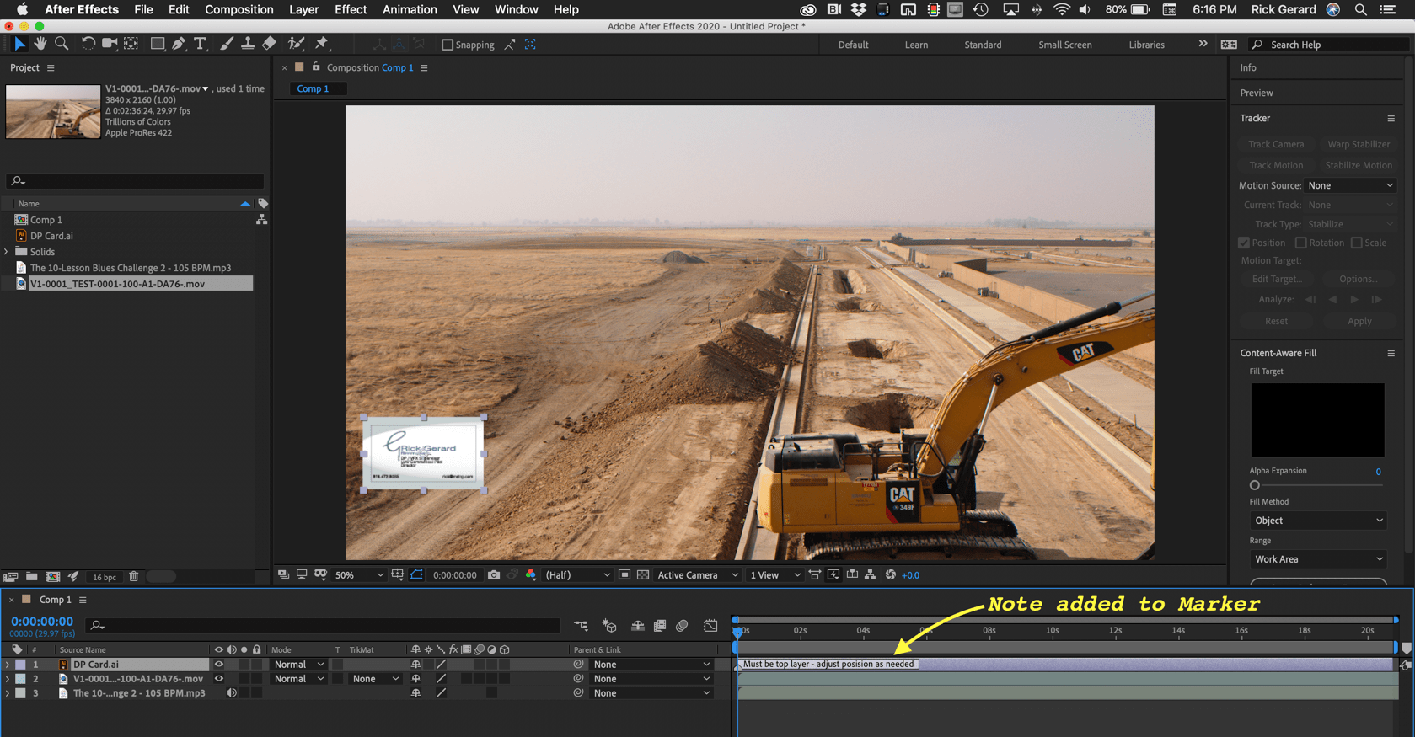
Task: Switch to the Small Screen workspace
Action: [x=1065, y=45]
